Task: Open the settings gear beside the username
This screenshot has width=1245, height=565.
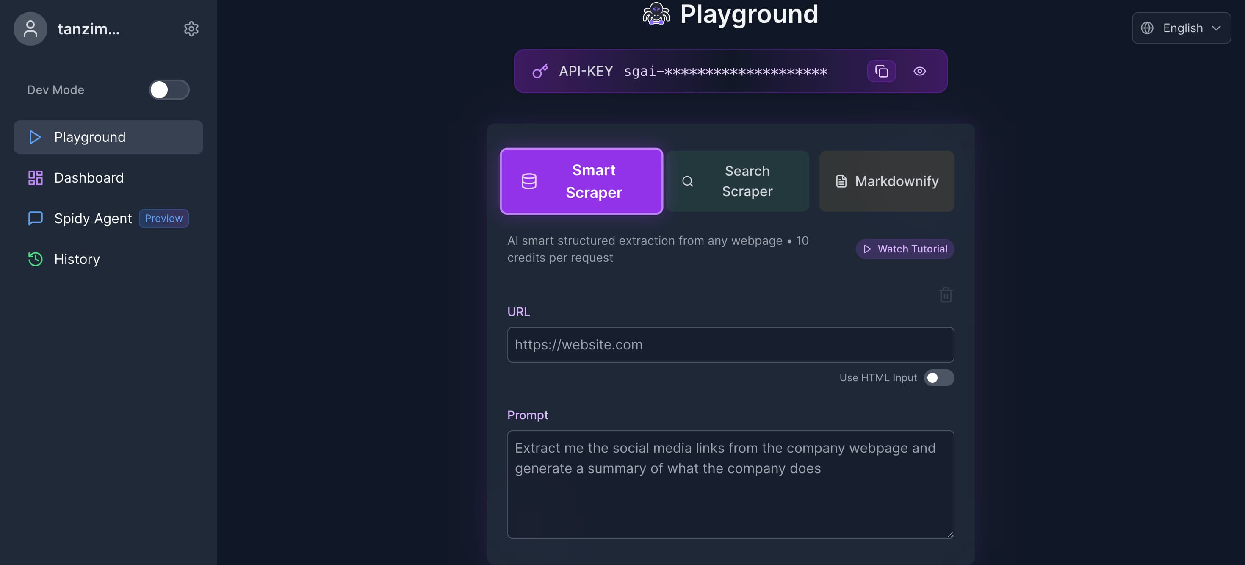Action: point(191,29)
